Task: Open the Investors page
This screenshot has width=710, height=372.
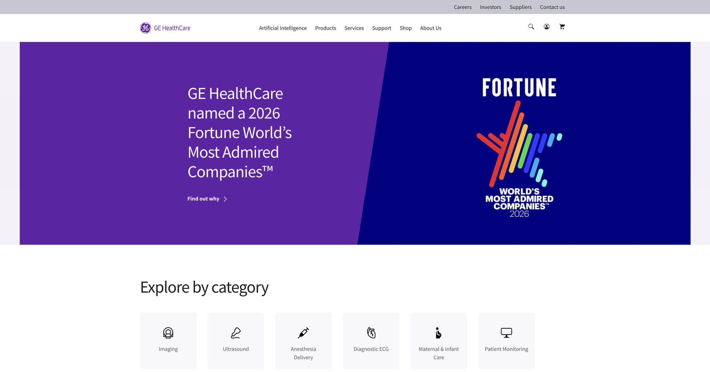Action: coord(490,7)
